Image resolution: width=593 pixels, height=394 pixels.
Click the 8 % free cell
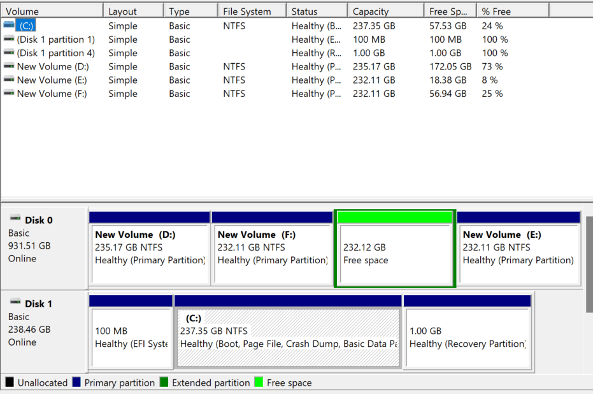(490, 80)
